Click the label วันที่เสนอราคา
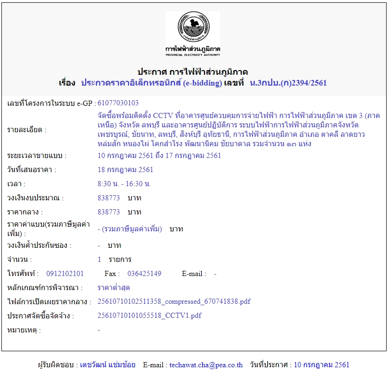The width and height of the screenshot is (388, 371). [32, 170]
